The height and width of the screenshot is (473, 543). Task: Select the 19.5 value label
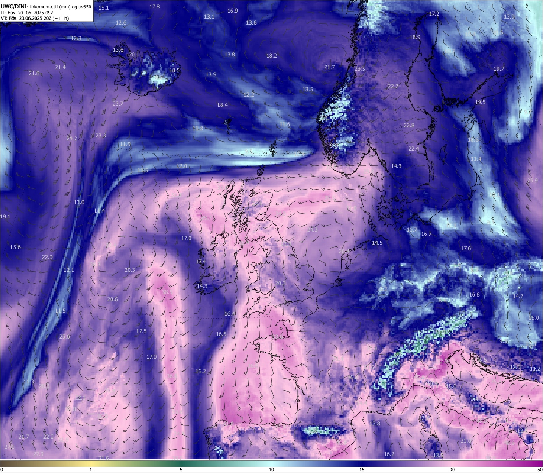point(480,102)
